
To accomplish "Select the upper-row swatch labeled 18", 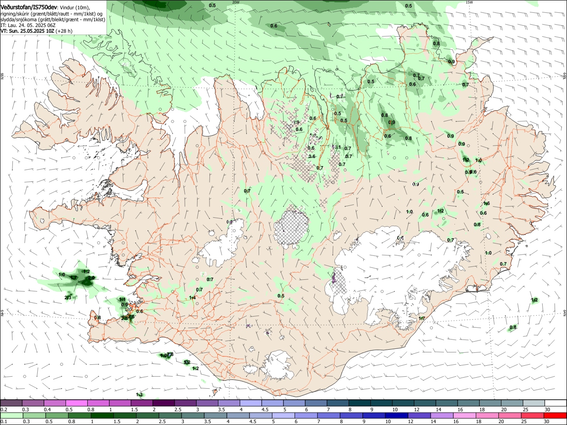I will [490, 403].
